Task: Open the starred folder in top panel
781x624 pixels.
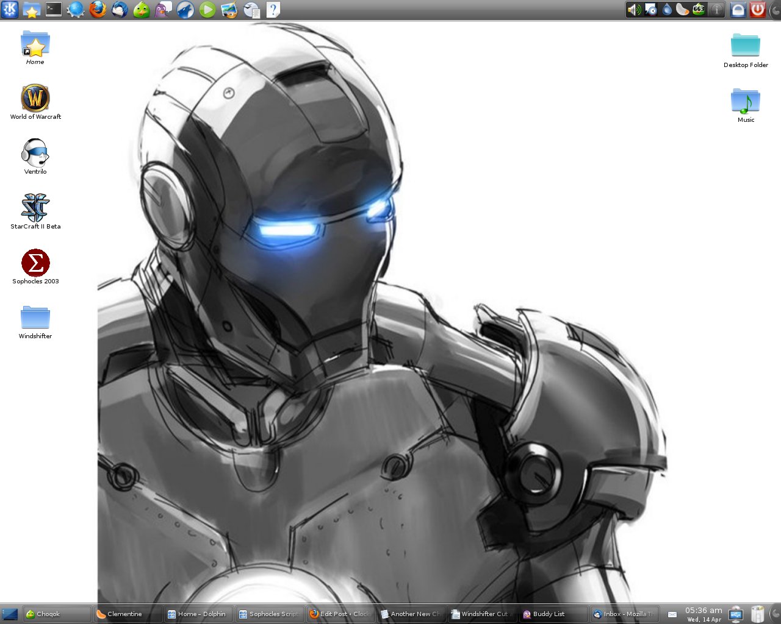Action: (31, 9)
